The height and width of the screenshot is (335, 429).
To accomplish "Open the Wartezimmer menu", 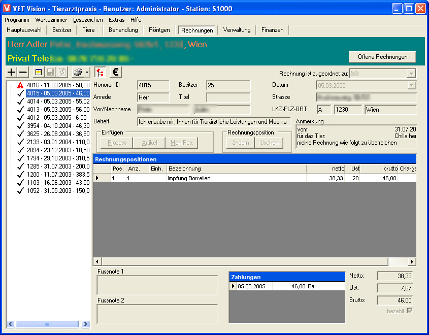I will (51, 20).
